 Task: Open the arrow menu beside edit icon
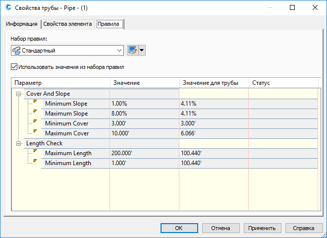142,50
